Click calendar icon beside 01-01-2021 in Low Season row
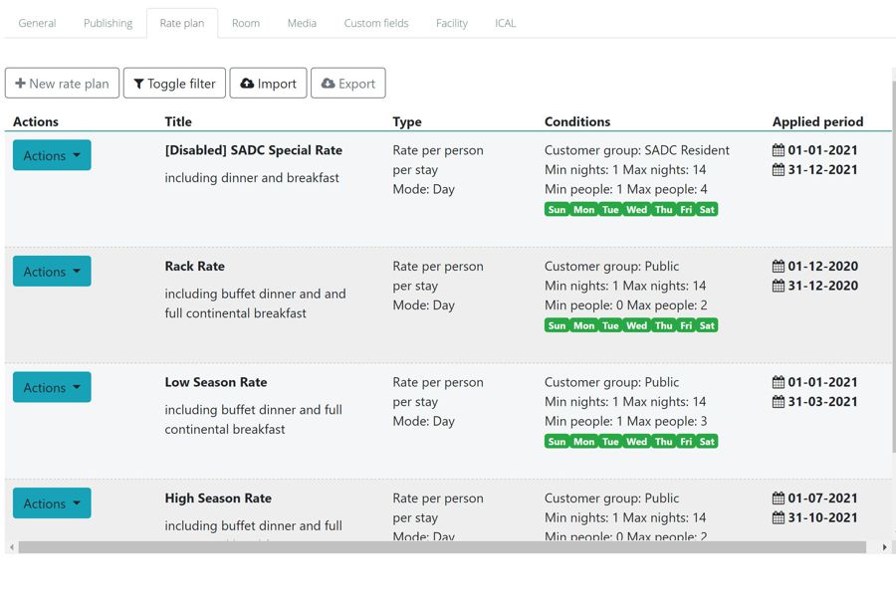Image resolution: width=896 pixels, height=597 pixels. (779, 382)
